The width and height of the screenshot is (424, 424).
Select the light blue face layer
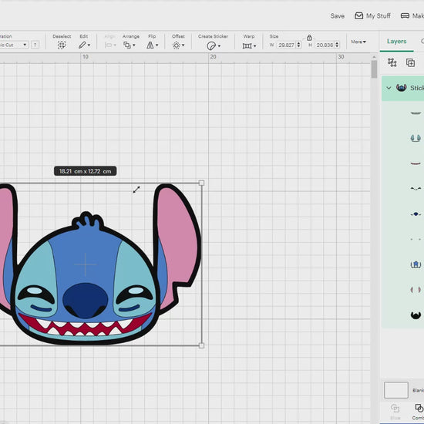416,264
